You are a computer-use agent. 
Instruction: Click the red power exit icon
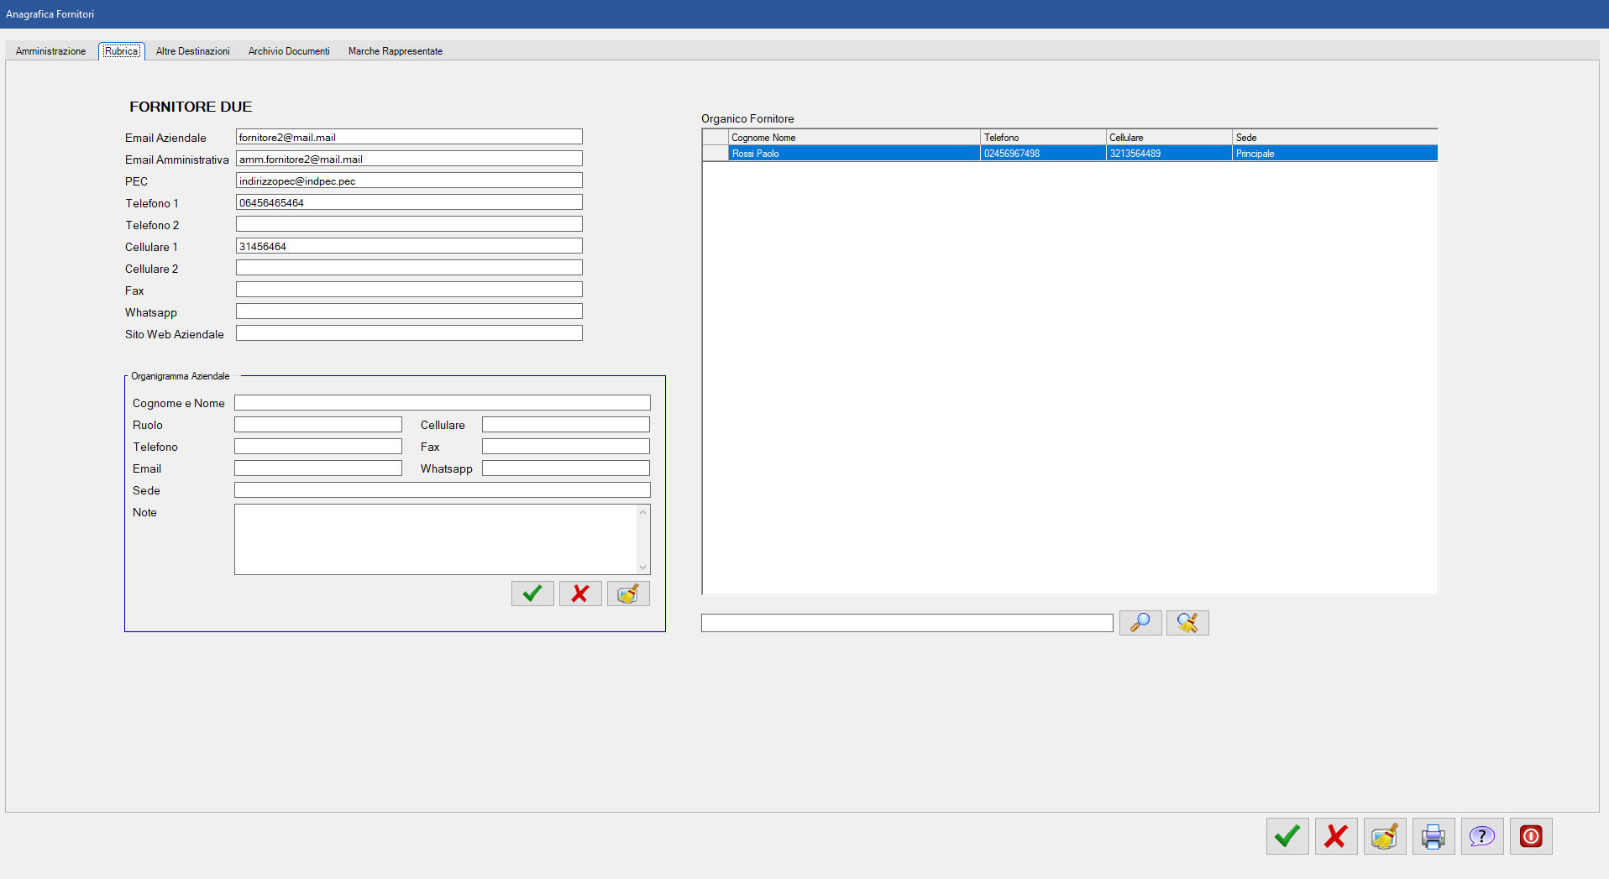coord(1531,836)
